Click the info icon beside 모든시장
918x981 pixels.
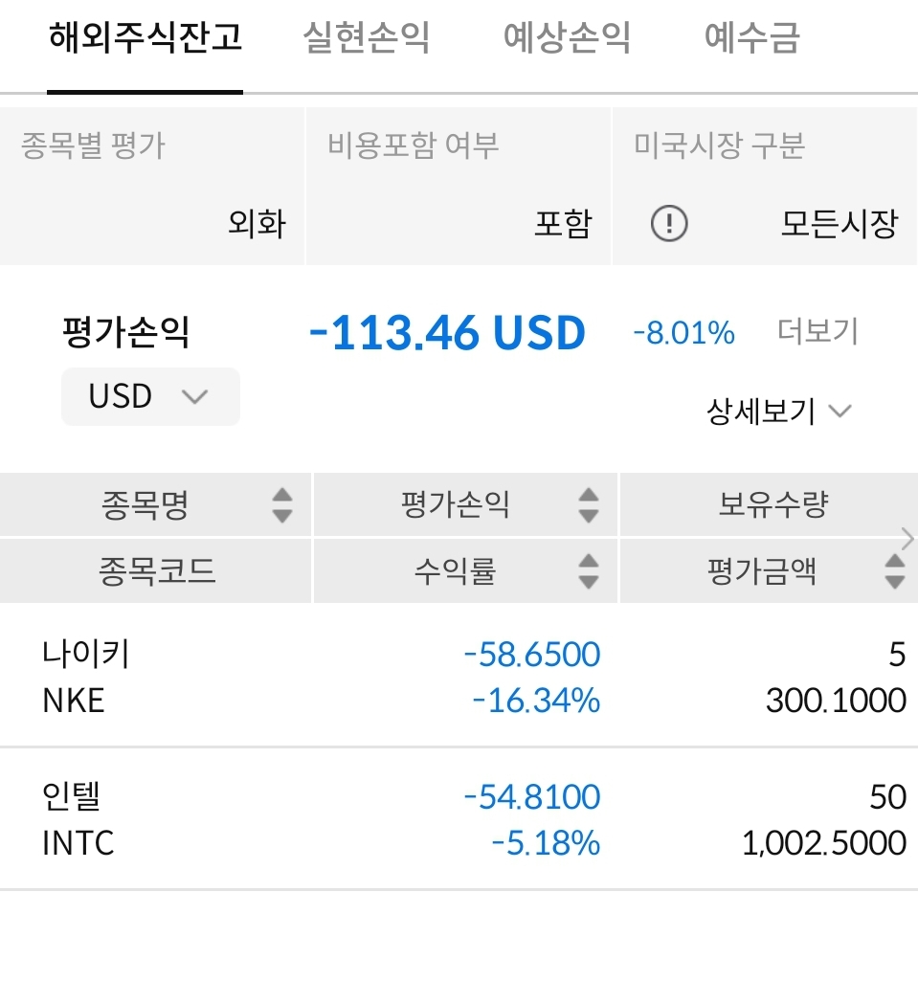pos(669,224)
